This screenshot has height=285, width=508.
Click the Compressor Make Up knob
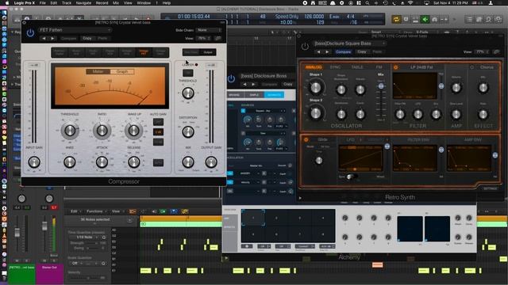pyautogui.click(x=133, y=130)
